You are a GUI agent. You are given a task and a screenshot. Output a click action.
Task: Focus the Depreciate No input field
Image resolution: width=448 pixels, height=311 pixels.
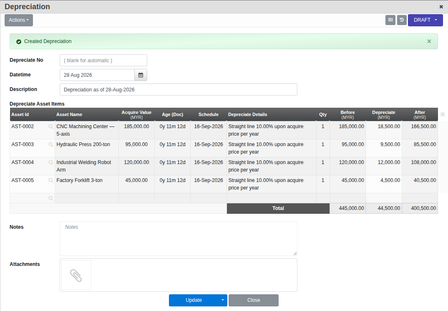(x=103, y=60)
